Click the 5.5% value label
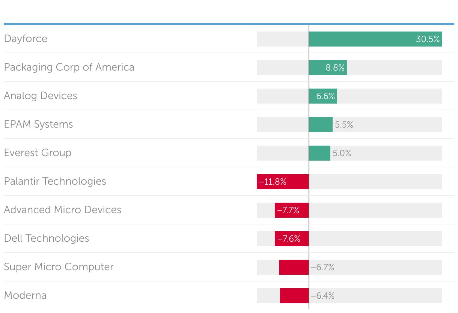458x313 pixels. click(x=344, y=125)
